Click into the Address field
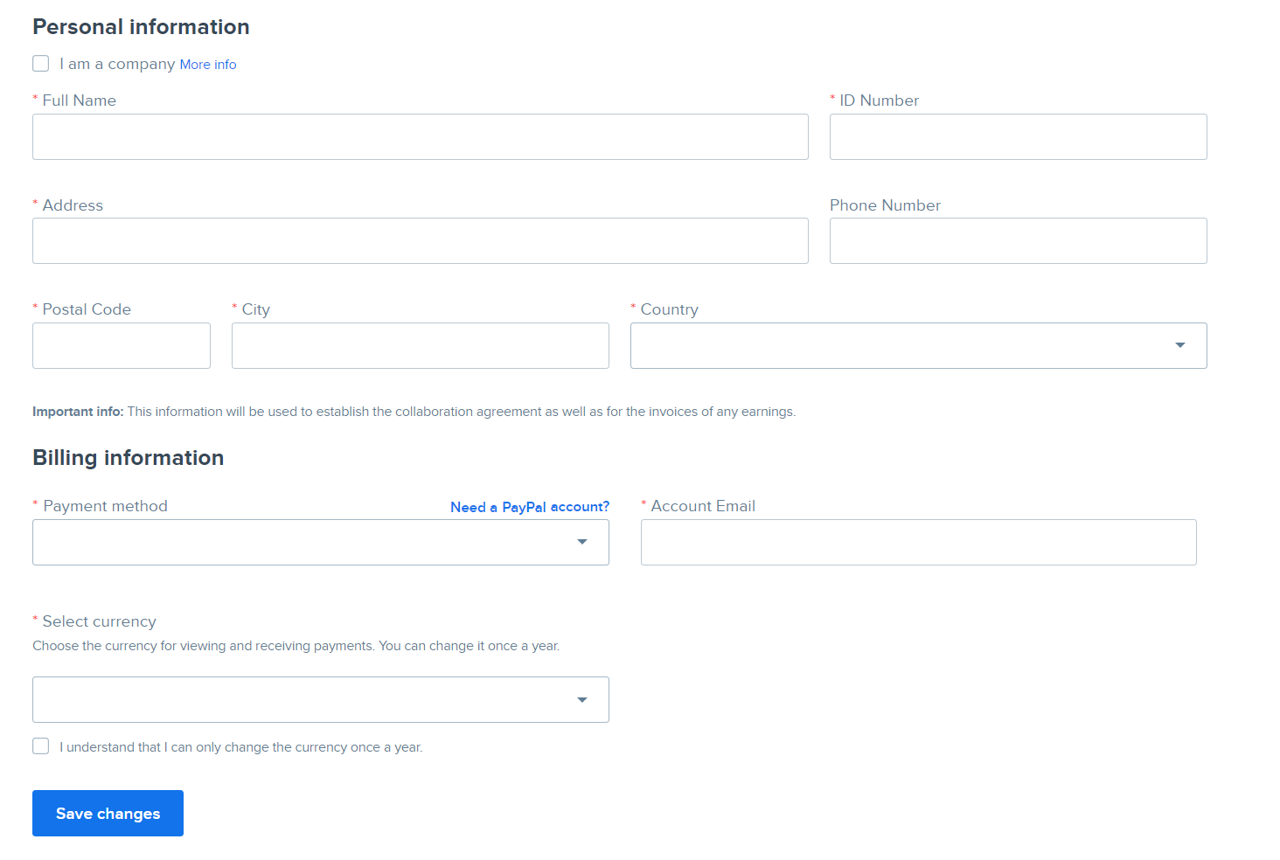This screenshot has height=860, width=1280. (421, 240)
